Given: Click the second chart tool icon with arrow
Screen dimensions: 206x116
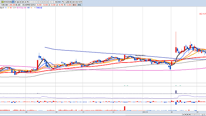Looking at the screenshot, I should (66, 2).
